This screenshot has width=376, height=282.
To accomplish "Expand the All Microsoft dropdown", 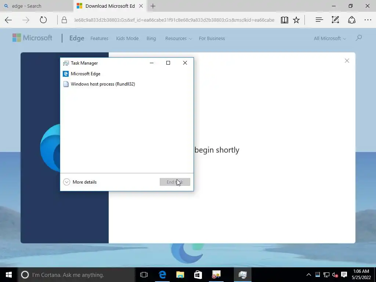I will [330, 38].
